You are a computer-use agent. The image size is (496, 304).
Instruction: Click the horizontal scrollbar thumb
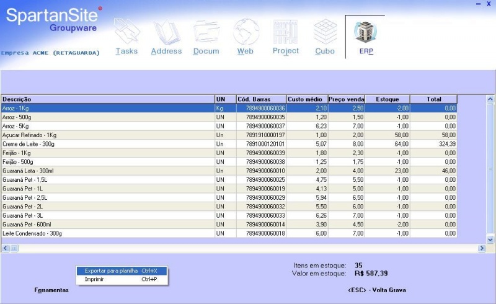[x=14, y=248]
